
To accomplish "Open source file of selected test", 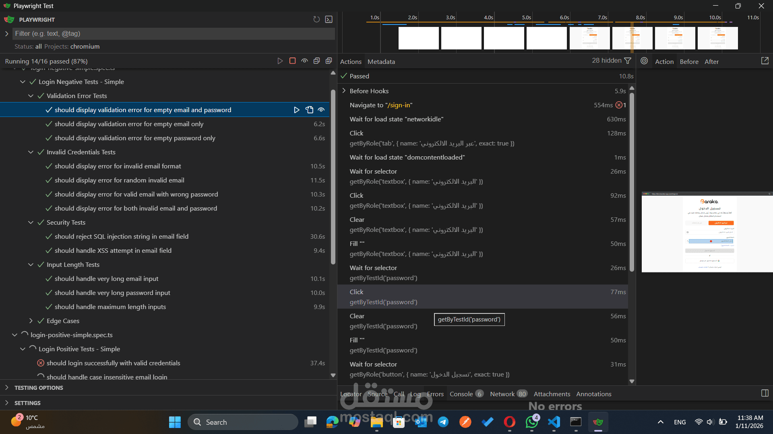I will (x=309, y=110).
